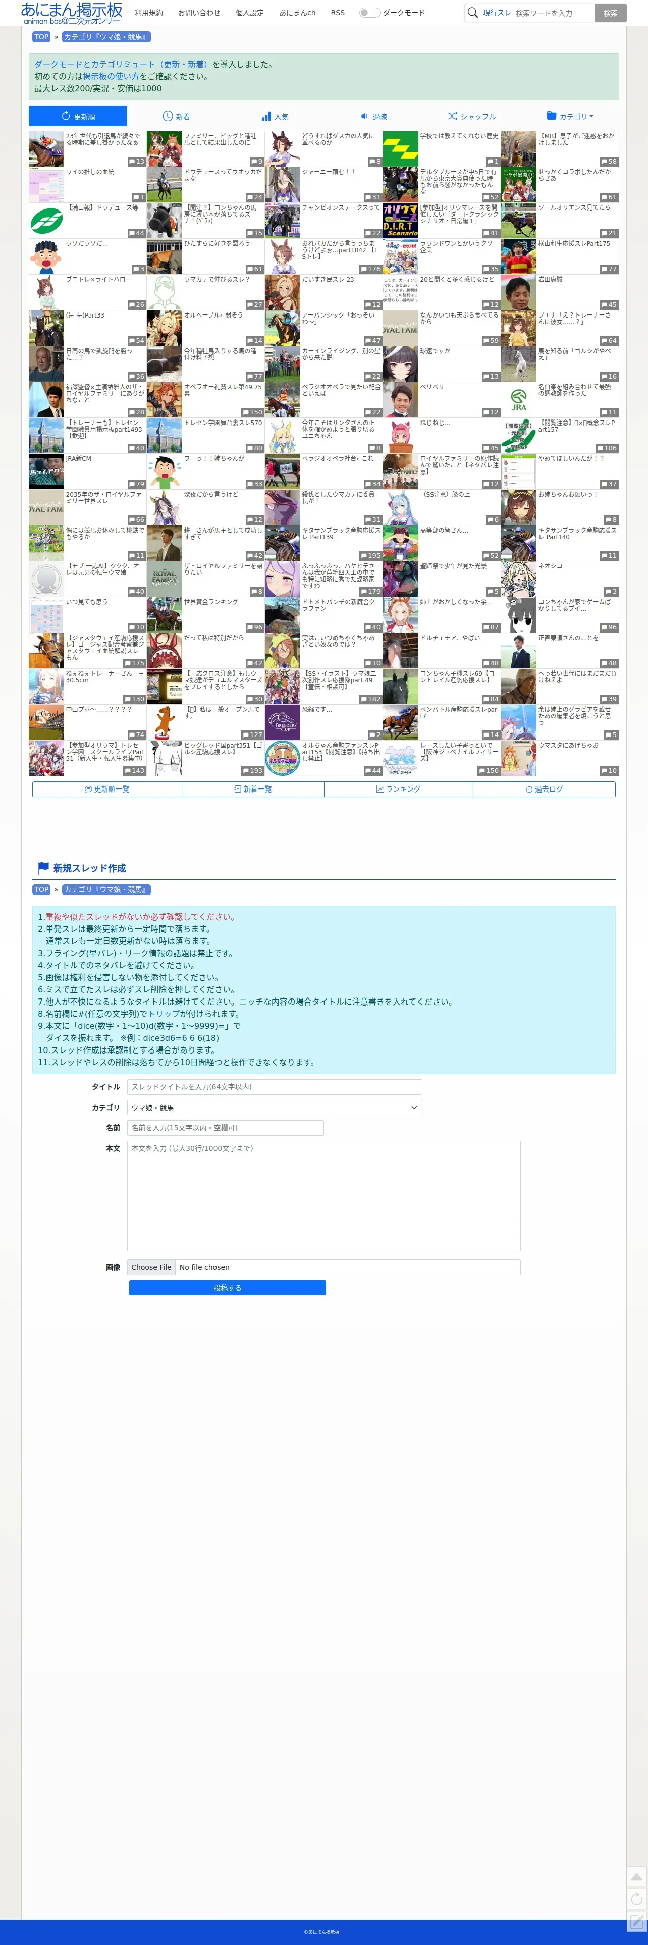Viewport: 648px width, 1945px height.
Task: Open thread "トレセン学園舞台裏スレ570"
Action: coord(223,423)
